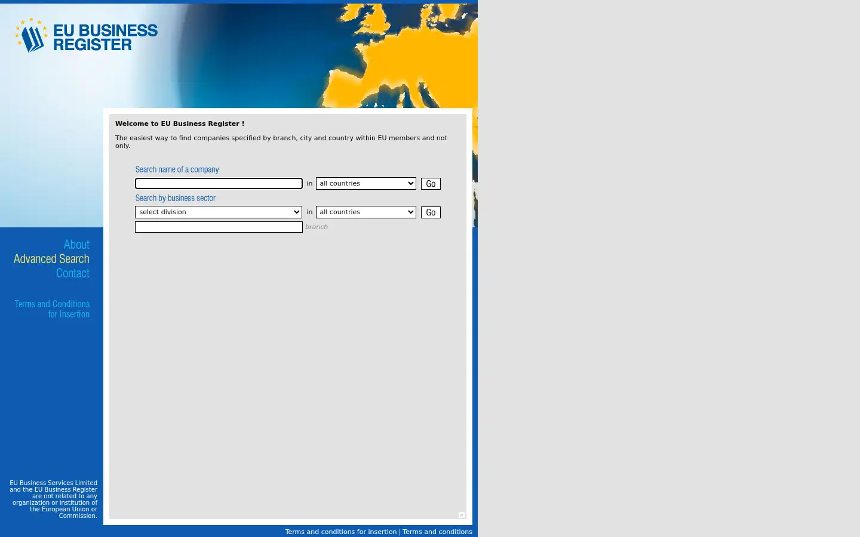The height and width of the screenshot is (537, 860).
Task: Open Advanced Search from sidebar
Action: 51,259
